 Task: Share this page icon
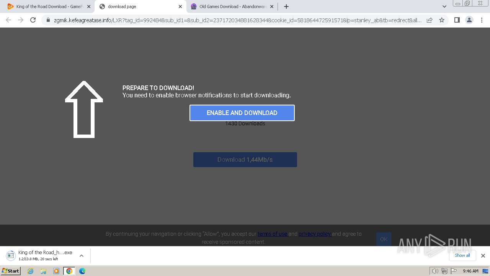point(430,20)
